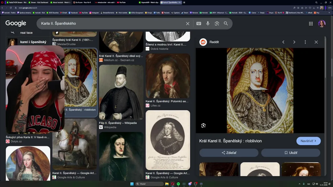This screenshot has height=187, width=333.
Task: Start voice search with the microphone
Action: point(208,23)
